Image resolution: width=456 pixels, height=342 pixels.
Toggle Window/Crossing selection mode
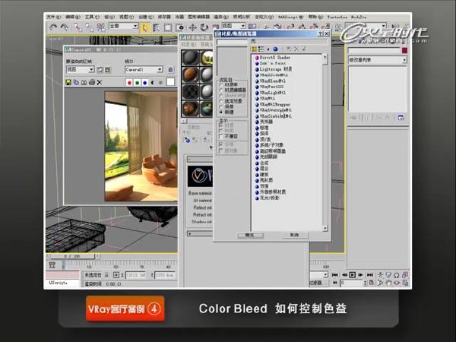(x=179, y=27)
